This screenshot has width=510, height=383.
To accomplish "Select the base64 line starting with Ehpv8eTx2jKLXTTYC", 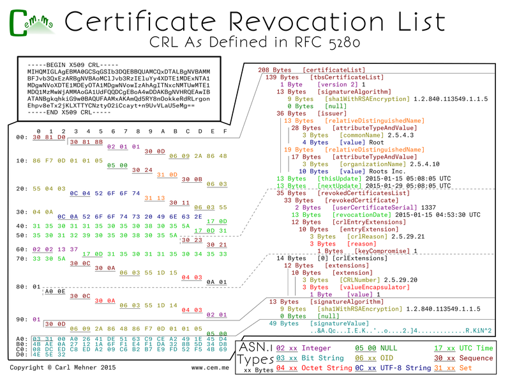I will [x=111, y=106].
